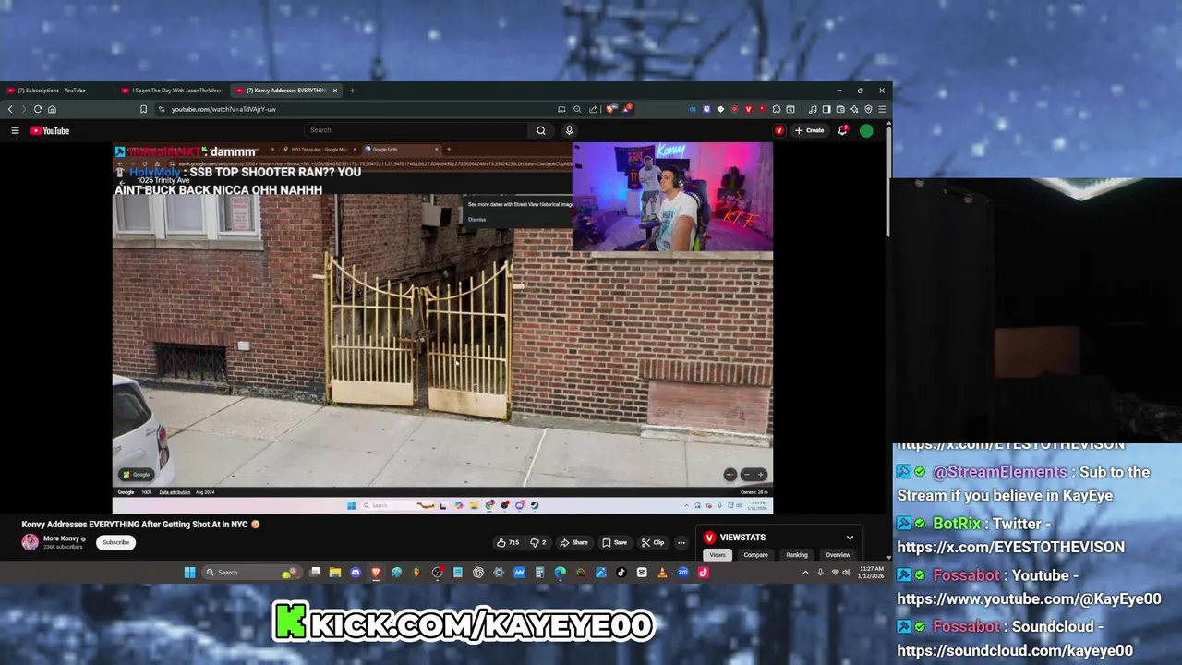Click the video player area
Screen dimensions: 1182x665
pyautogui.click(x=442, y=328)
